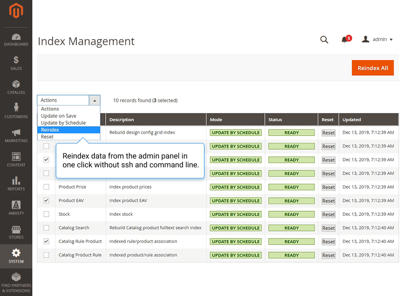Expand the admin account dropdown
This screenshot has width=403, height=296.
click(x=377, y=40)
